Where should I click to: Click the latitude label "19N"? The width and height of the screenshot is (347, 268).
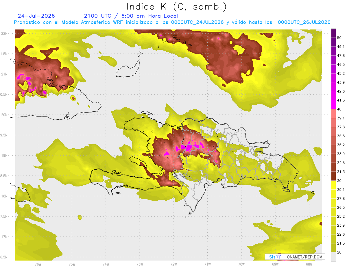point(4,156)
